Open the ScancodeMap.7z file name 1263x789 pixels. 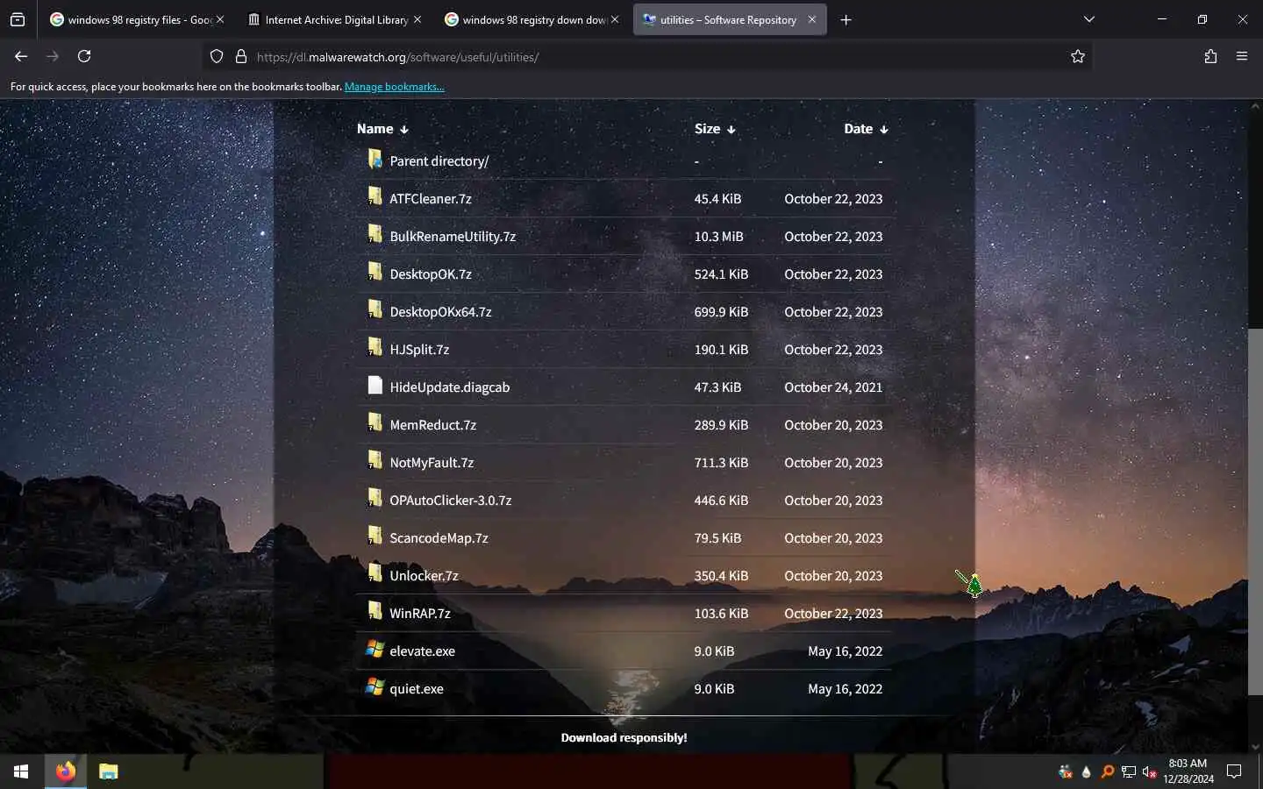tap(439, 538)
